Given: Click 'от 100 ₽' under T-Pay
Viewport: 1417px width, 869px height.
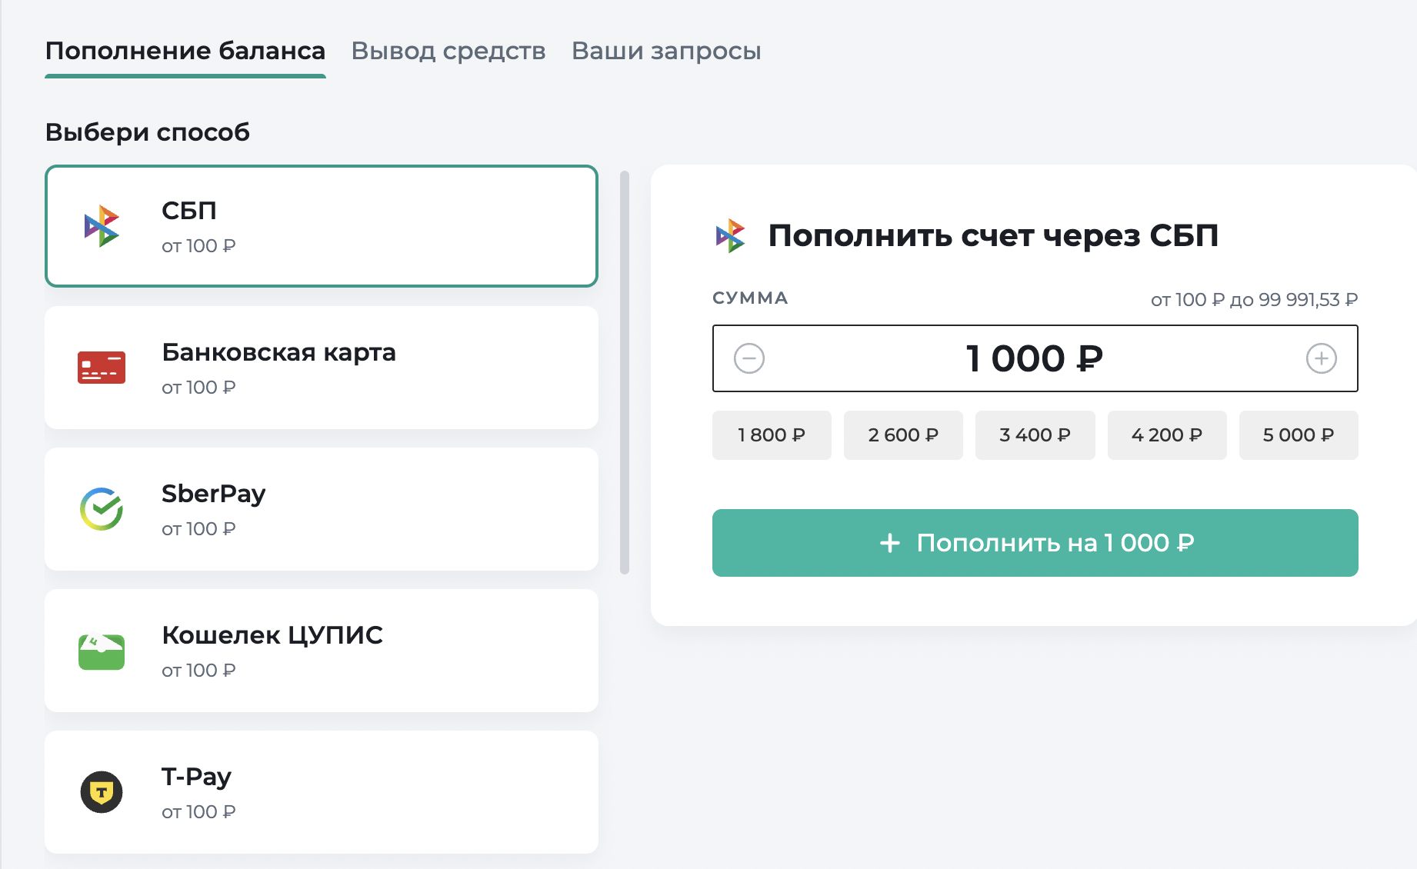Looking at the screenshot, I should pyautogui.click(x=198, y=812).
